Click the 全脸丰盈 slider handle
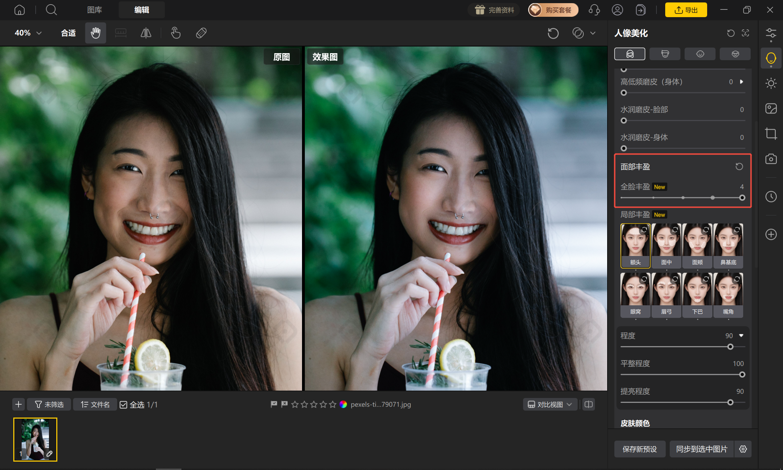 click(x=742, y=198)
